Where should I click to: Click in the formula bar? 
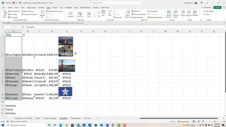click(124, 27)
